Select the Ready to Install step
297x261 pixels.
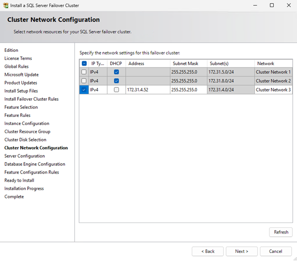tap(20, 180)
